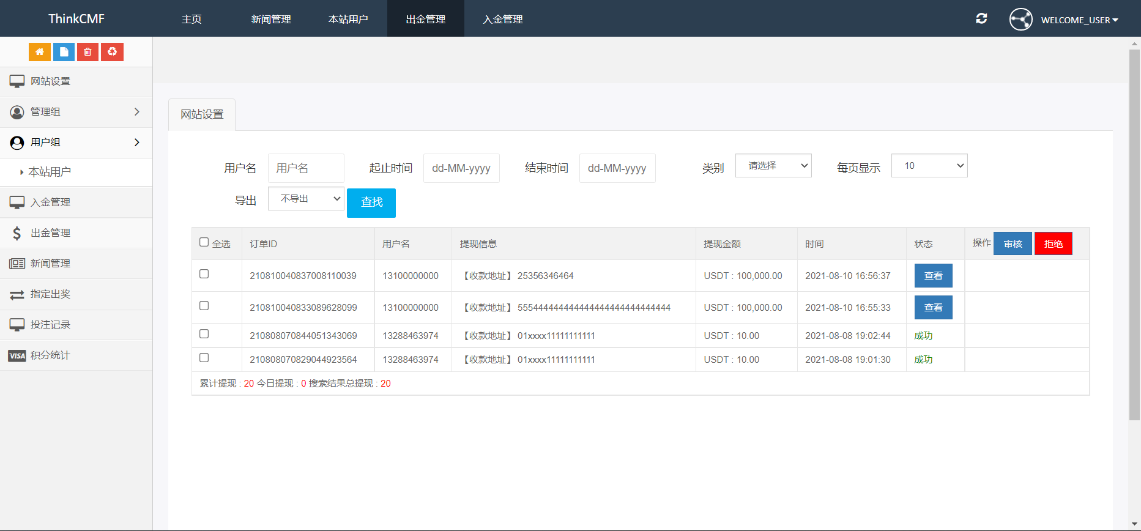The height and width of the screenshot is (531, 1141).
Task: Click the 起止时间 date field
Action: pyautogui.click(x=461, y=168)
